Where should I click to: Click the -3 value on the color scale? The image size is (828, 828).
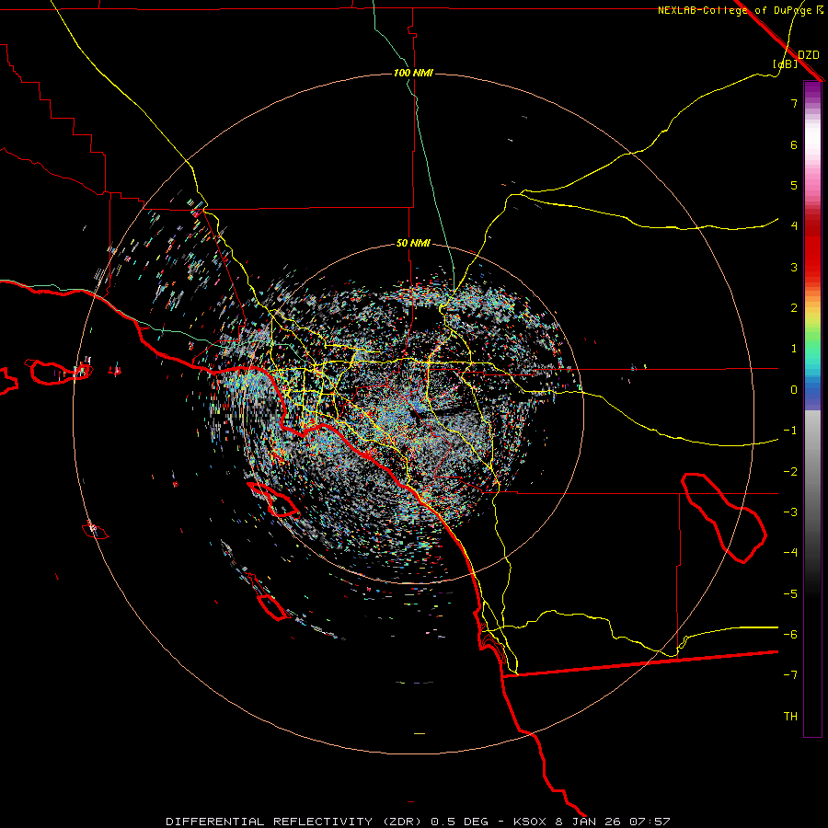790,512
